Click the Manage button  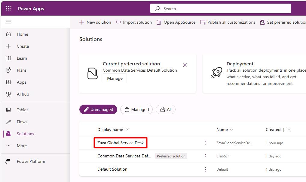click(115, 78)
